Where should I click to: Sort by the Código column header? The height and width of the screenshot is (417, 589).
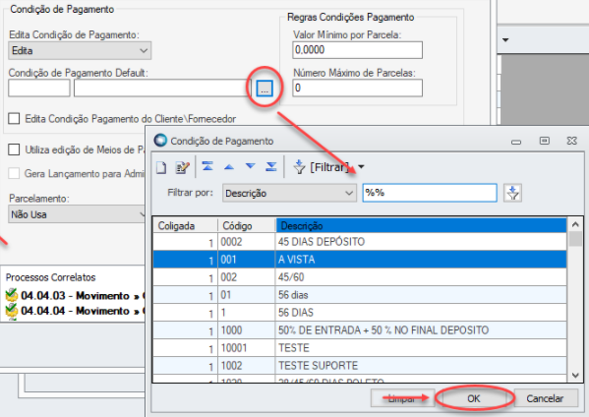[247, 225]
